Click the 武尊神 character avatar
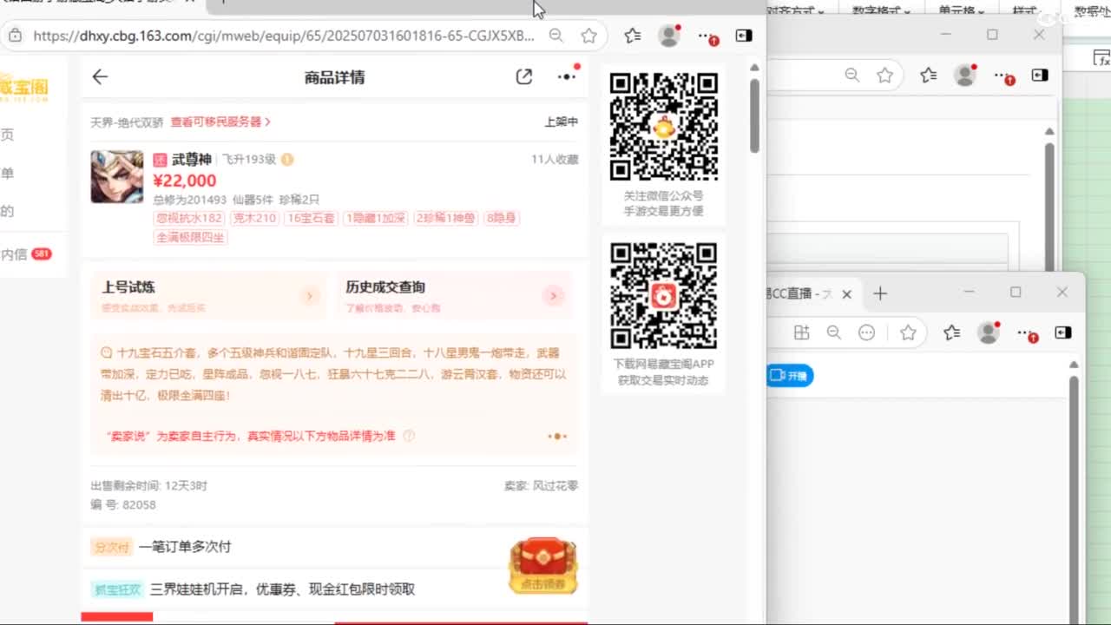Image resolution: width=1111 pixels, height=625 pixels. coord(117,177)
